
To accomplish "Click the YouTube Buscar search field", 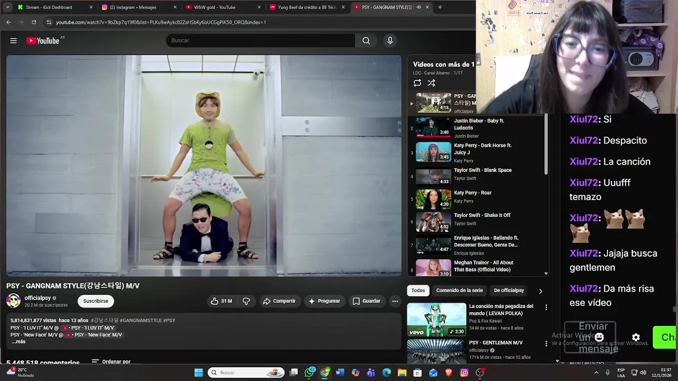I will (x=260, y=41).
